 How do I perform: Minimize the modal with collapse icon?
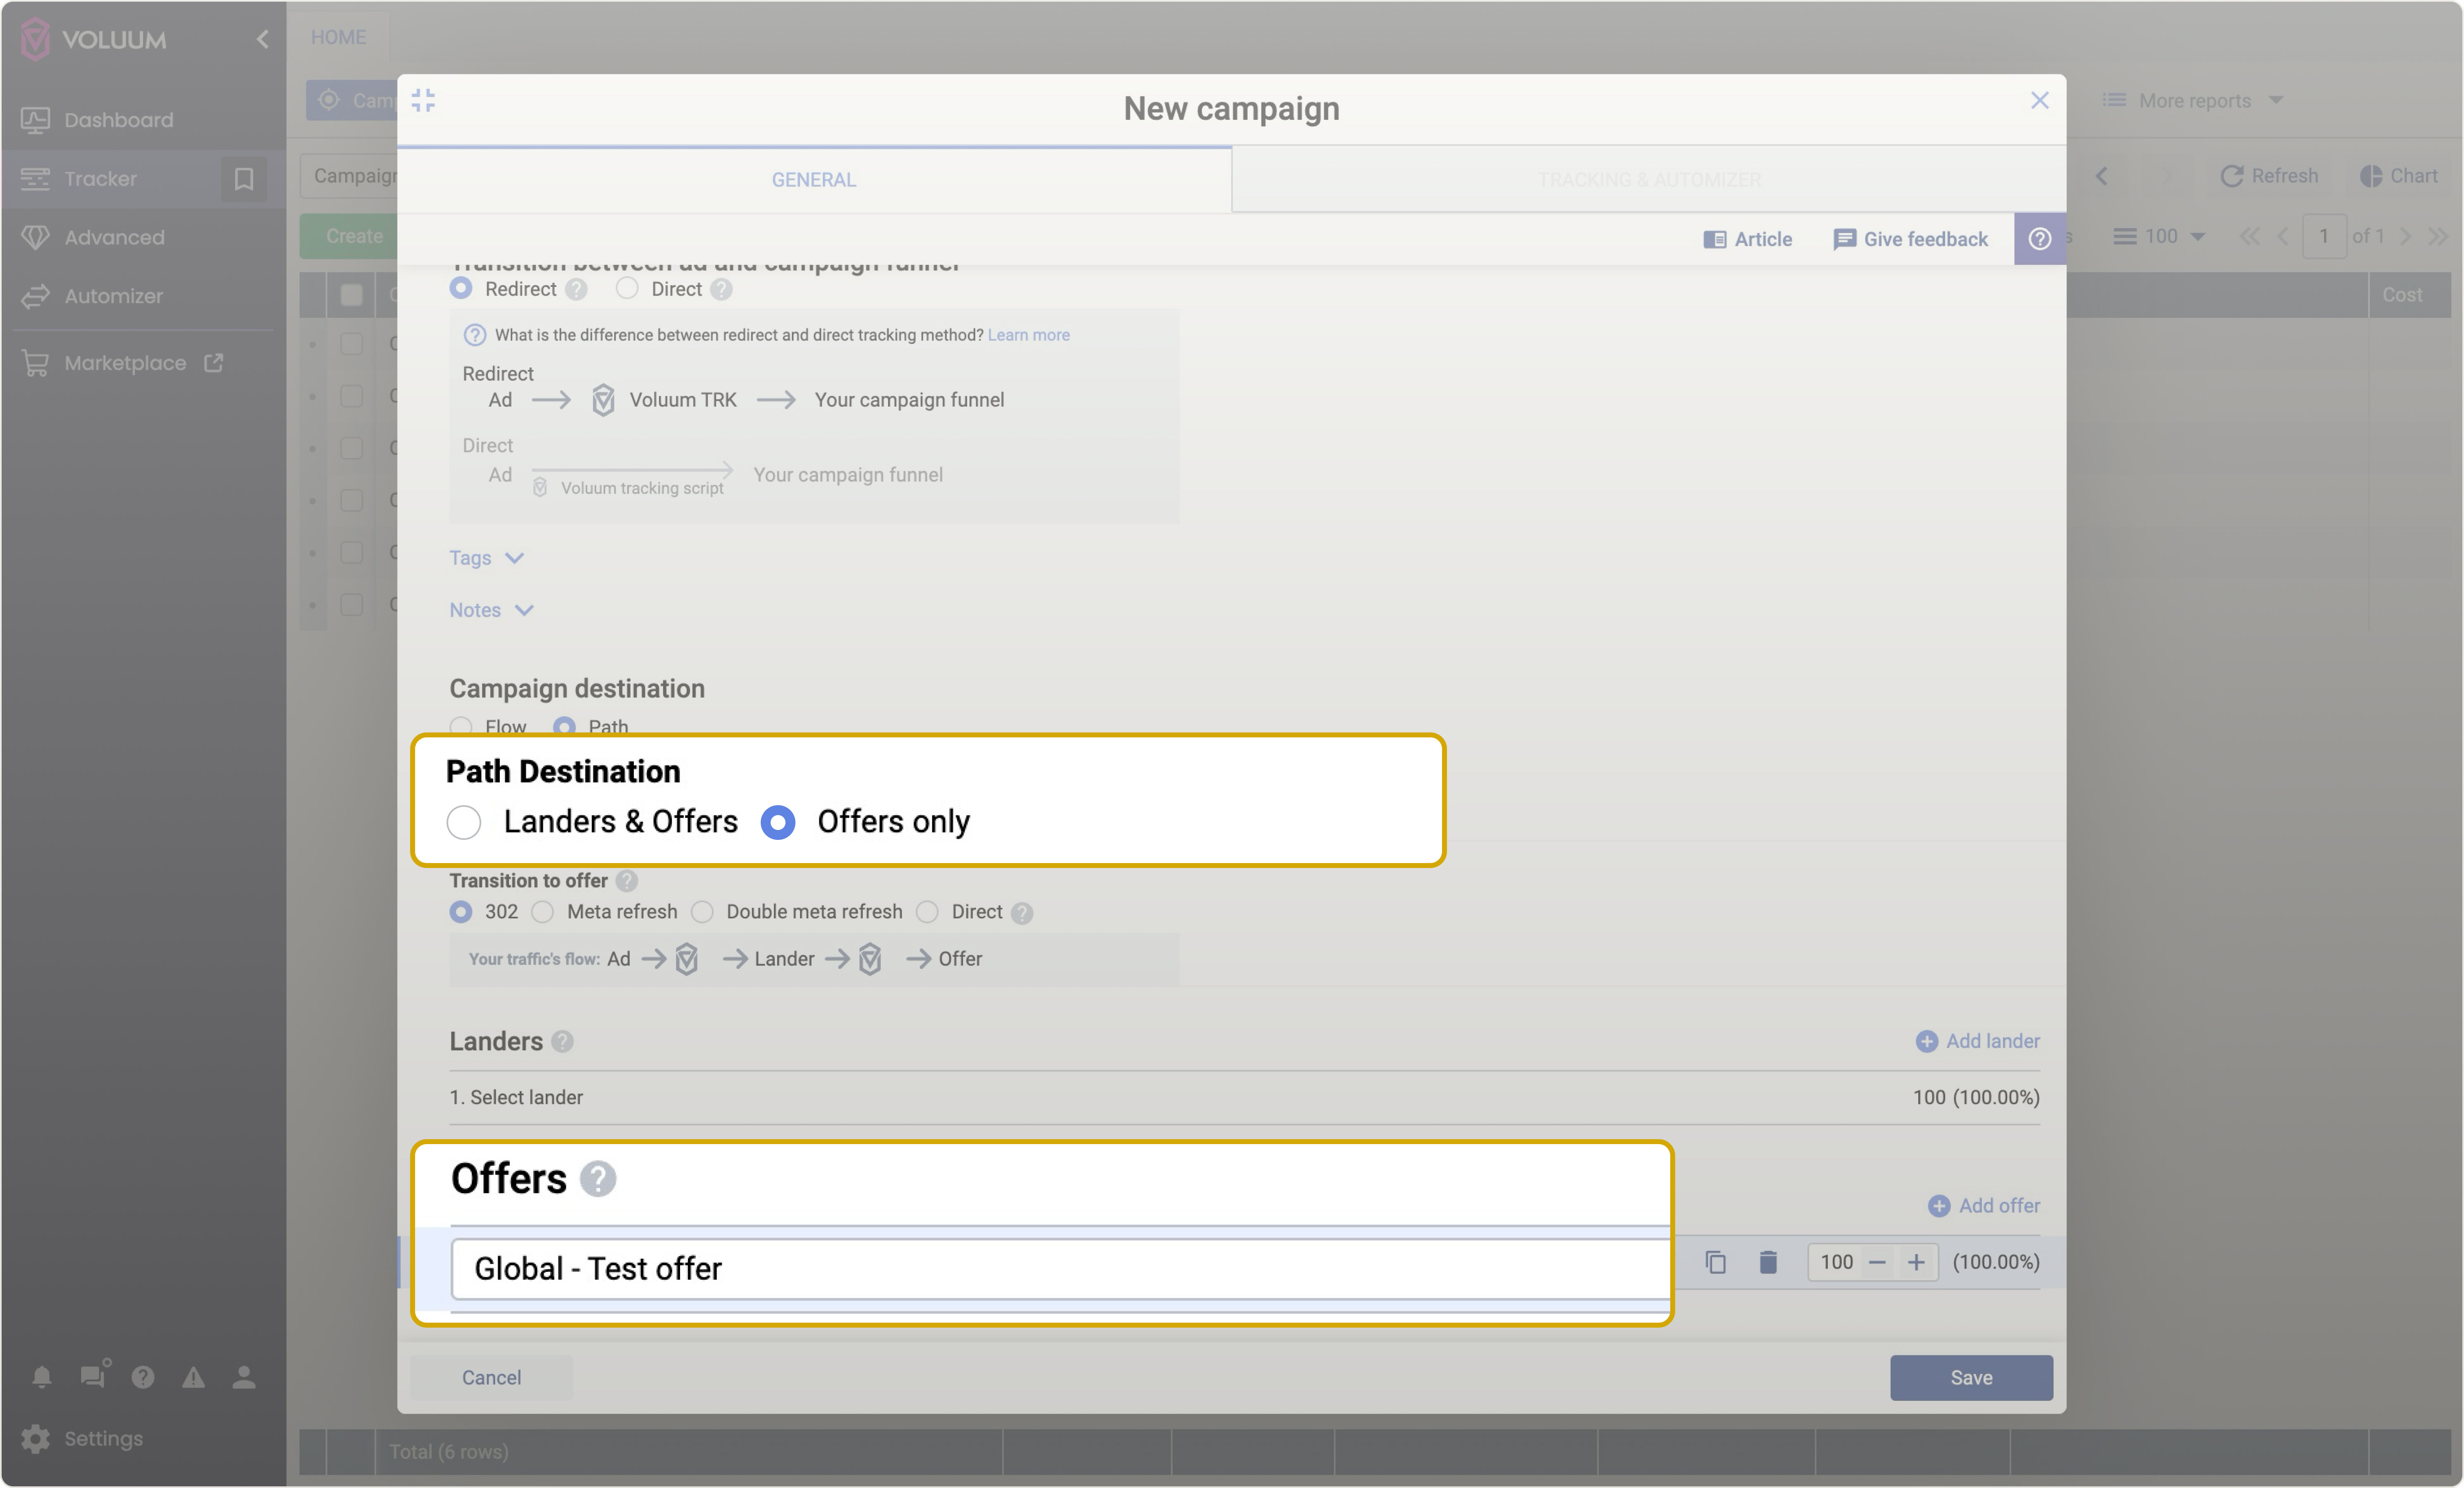pos(423,100)
